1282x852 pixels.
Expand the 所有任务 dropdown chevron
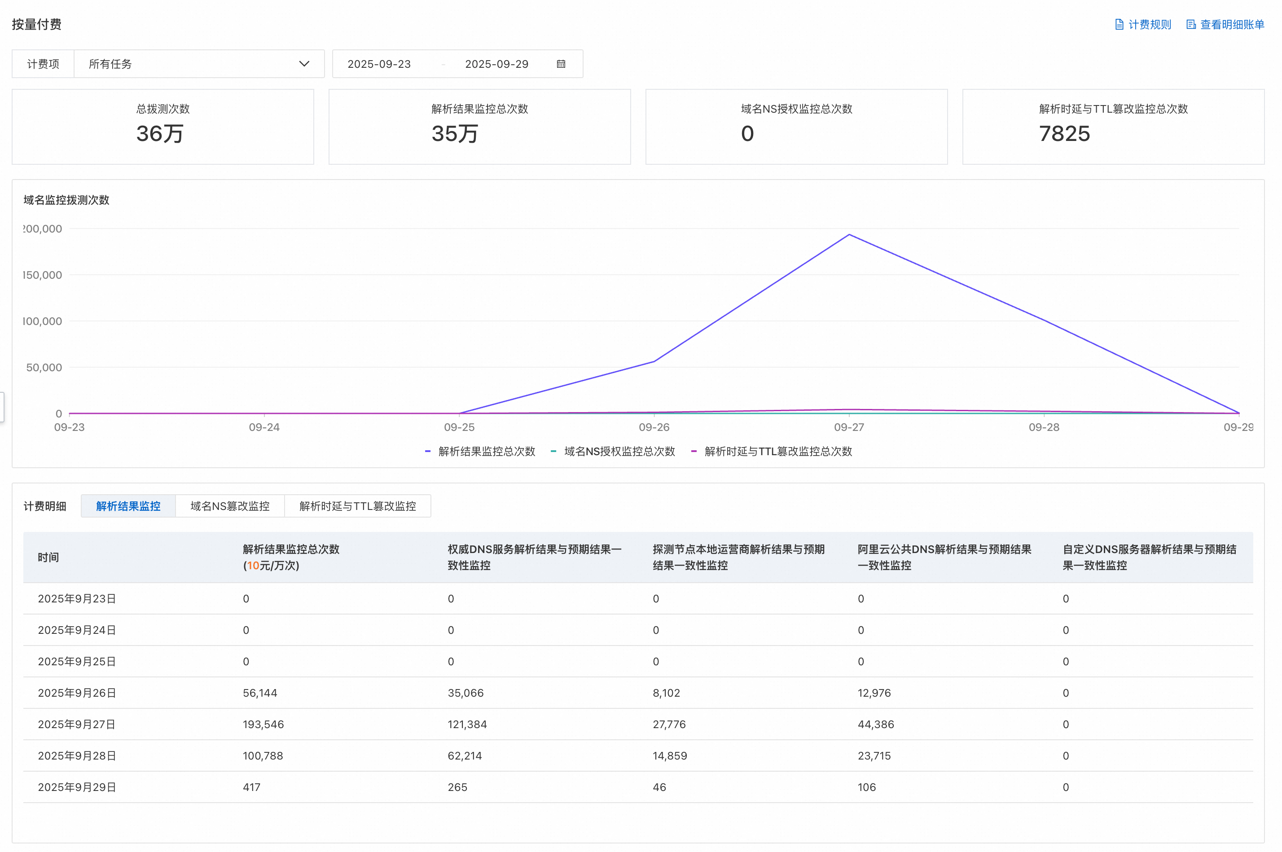(x=304, y=64)
